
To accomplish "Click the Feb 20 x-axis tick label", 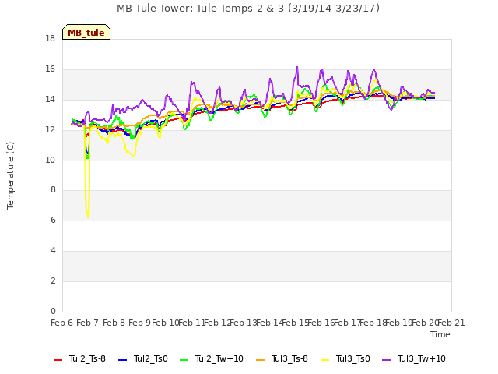I will [426, 323].
